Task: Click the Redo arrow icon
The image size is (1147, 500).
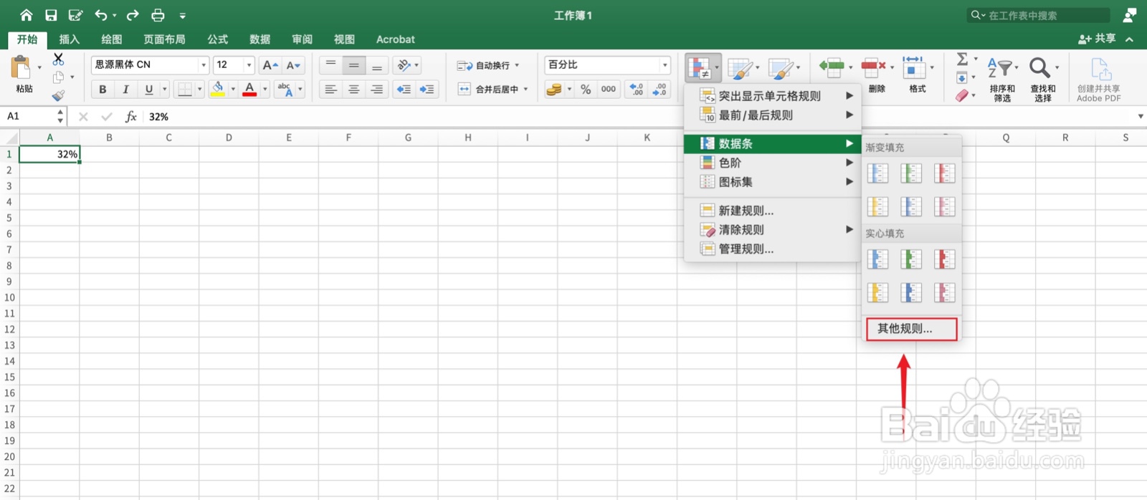Action: [133, 15]
